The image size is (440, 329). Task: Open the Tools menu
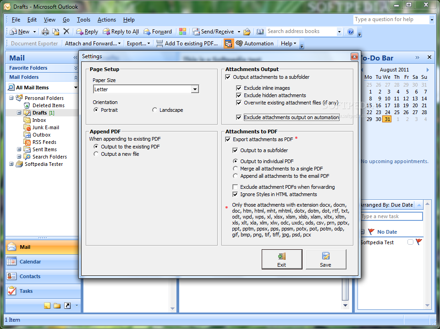click(83, 20)
